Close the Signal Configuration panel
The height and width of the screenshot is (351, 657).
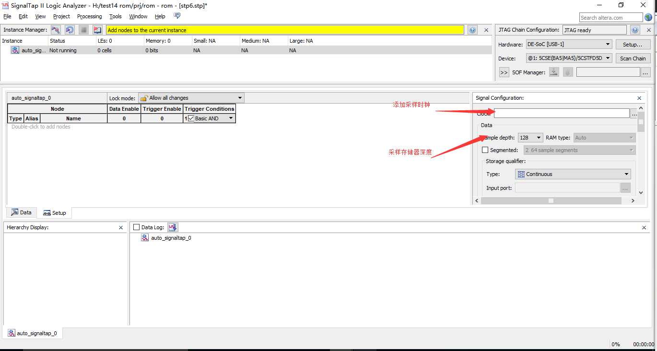tap(639, 98)
